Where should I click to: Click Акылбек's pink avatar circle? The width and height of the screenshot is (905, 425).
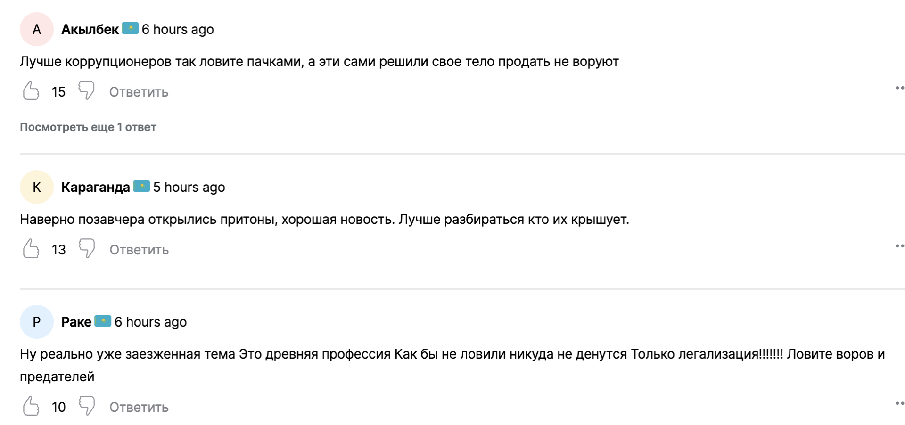[x=37, y=29]
